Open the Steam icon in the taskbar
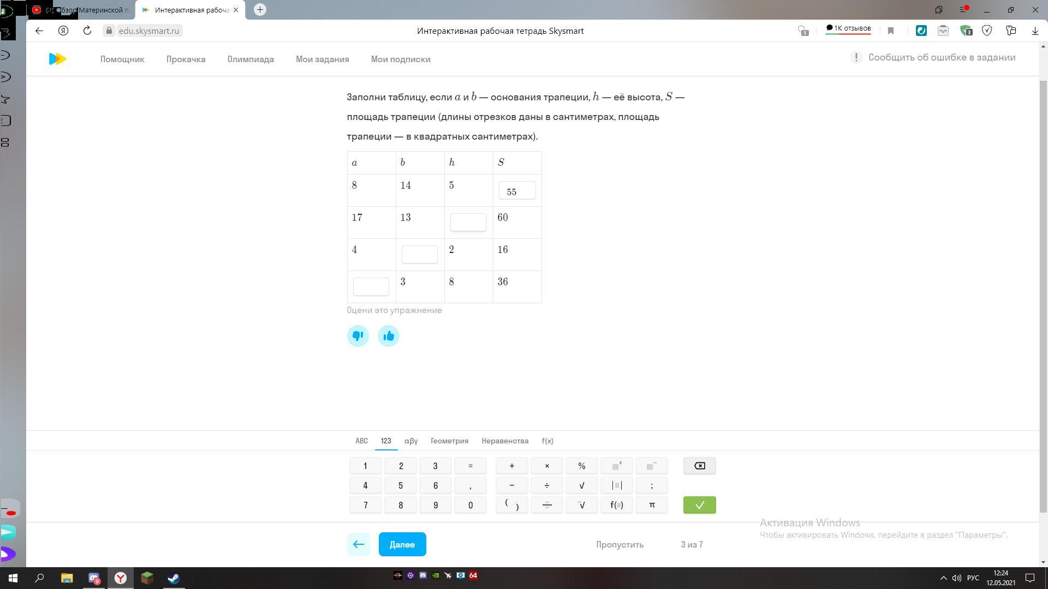 174,578
